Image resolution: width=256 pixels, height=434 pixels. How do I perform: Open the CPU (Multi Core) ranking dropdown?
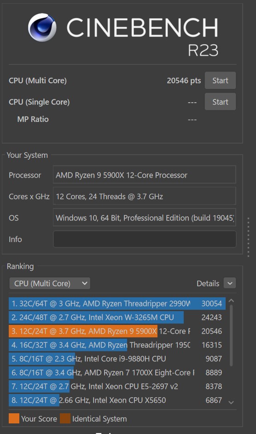click(x=50, y=284)
